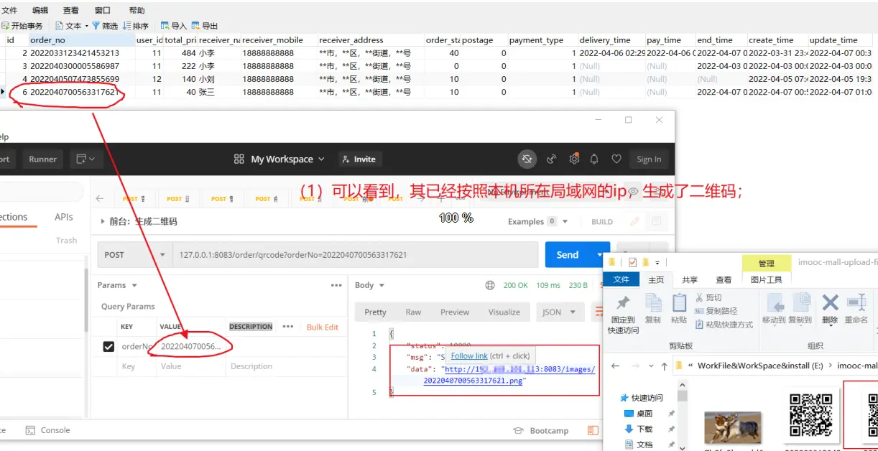
Task: Expand the My Workspace dropdown
Action: (279, 159)
